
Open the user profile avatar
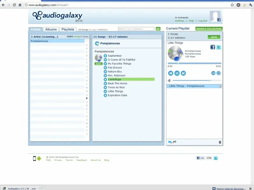tap(215, 16)
